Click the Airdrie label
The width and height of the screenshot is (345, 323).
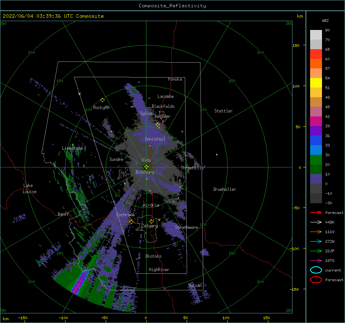tap(151, 205)
